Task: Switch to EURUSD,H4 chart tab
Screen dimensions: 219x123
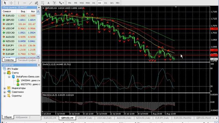Action: point(50,118)
